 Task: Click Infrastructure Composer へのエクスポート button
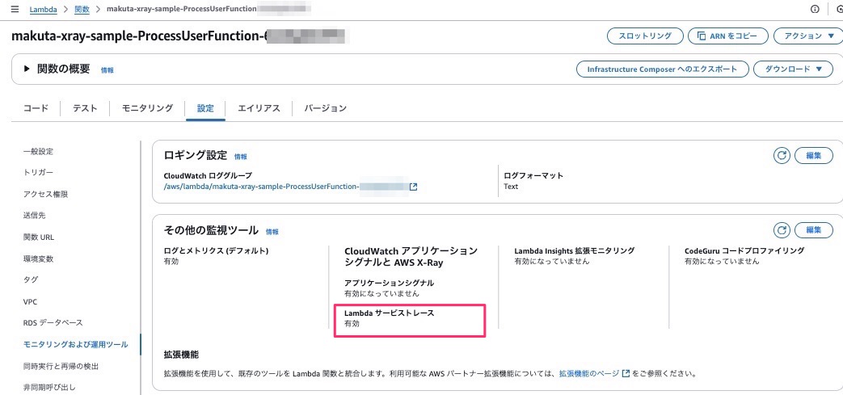[x=662, y=69]
